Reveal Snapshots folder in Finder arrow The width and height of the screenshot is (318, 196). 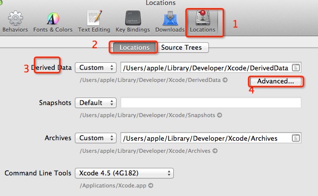pyautogui.click(x=220, y=115)
